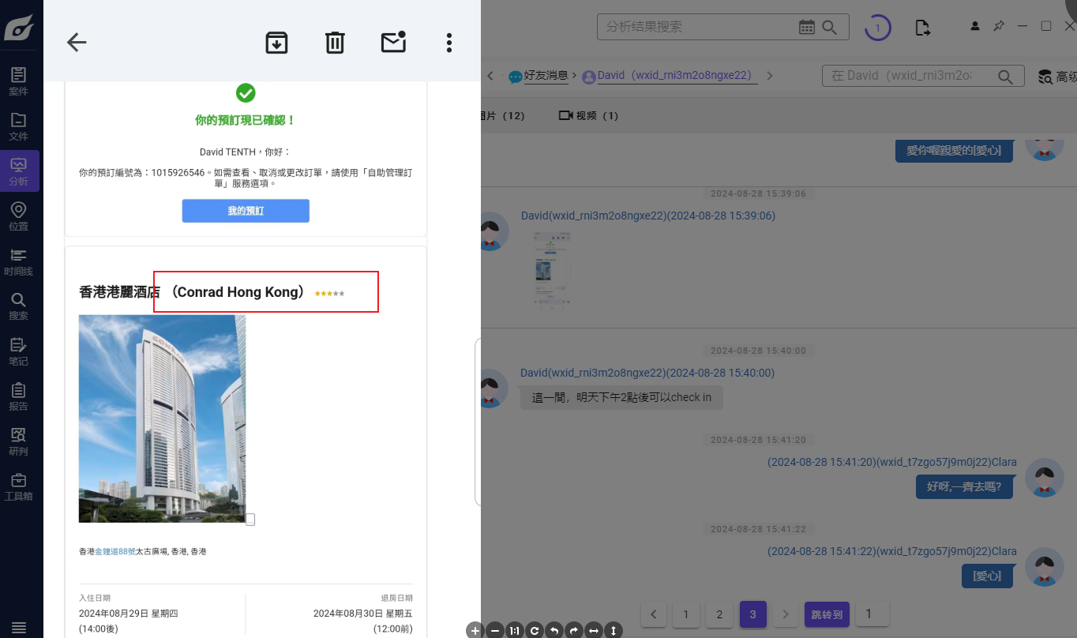Click David's avatar beside 這一間 message
The image size is (1077, 638).
click(494, 388)
